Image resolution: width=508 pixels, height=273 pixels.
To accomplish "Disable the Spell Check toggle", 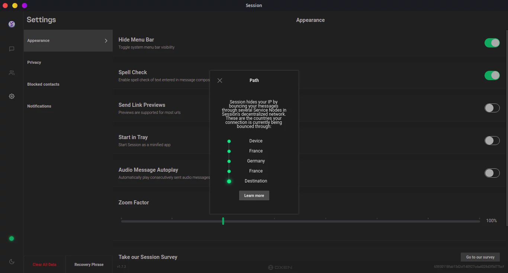I will 492,75.
